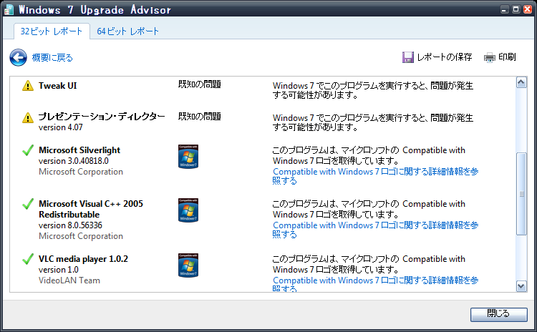Image resolution: width=537 pixels, height=332 pixels.
Task: Maximize the Upgrade Advisor window
Action: click(x=516, y=9)
